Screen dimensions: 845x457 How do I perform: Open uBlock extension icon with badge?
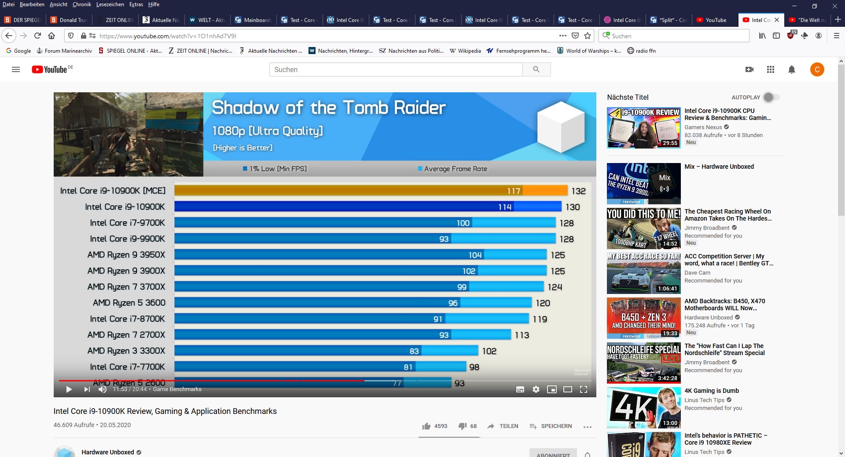(791, 35)
